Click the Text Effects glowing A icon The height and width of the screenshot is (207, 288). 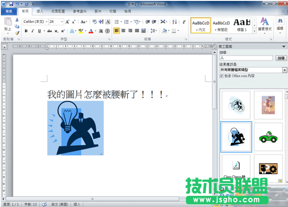[72, 31]
